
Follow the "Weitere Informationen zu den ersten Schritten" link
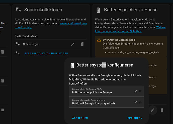tap(118, 31)
